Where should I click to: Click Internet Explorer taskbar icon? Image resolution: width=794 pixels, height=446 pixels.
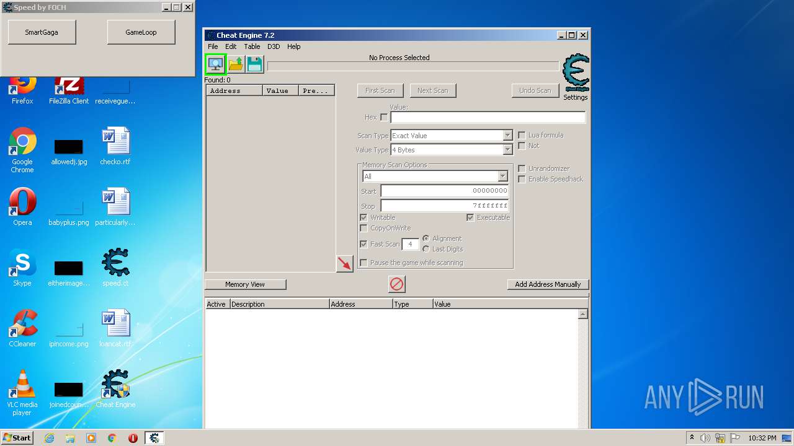tap(49, 438)
